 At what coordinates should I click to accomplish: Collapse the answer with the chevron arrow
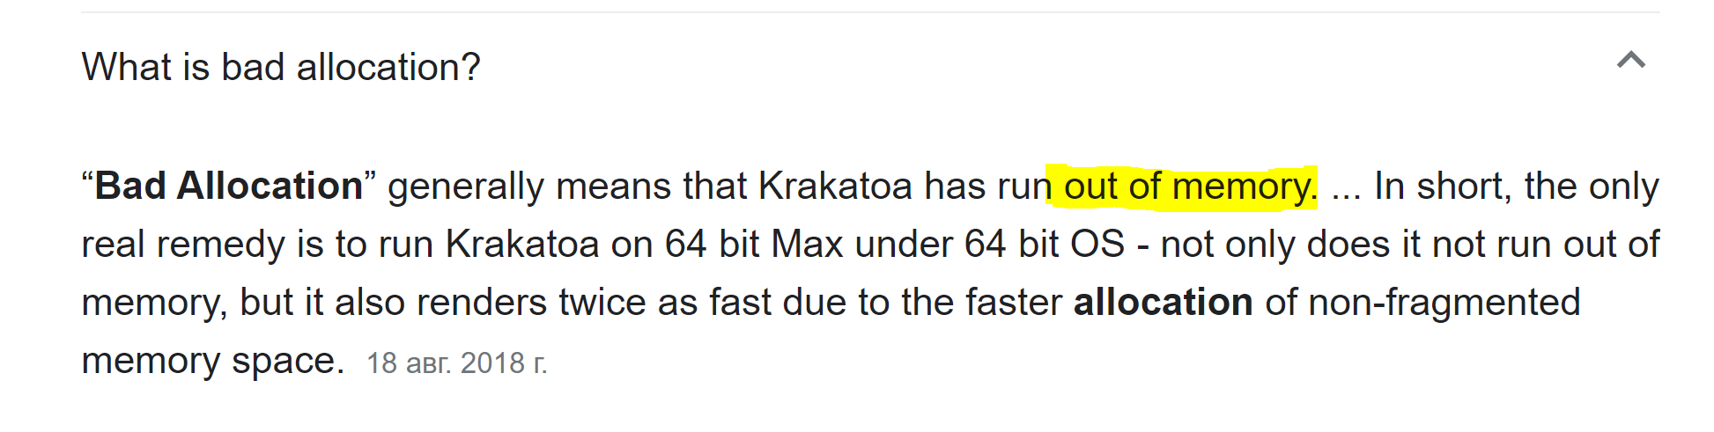pos(1631,60)
